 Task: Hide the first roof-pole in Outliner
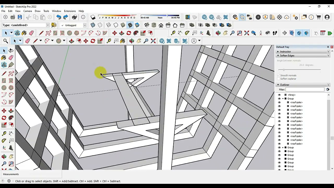point(279,102)
